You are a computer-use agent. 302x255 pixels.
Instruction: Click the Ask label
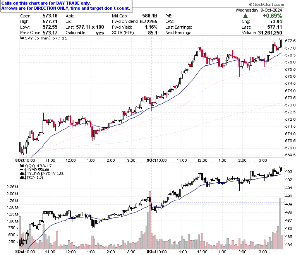[x=70, y=16]
